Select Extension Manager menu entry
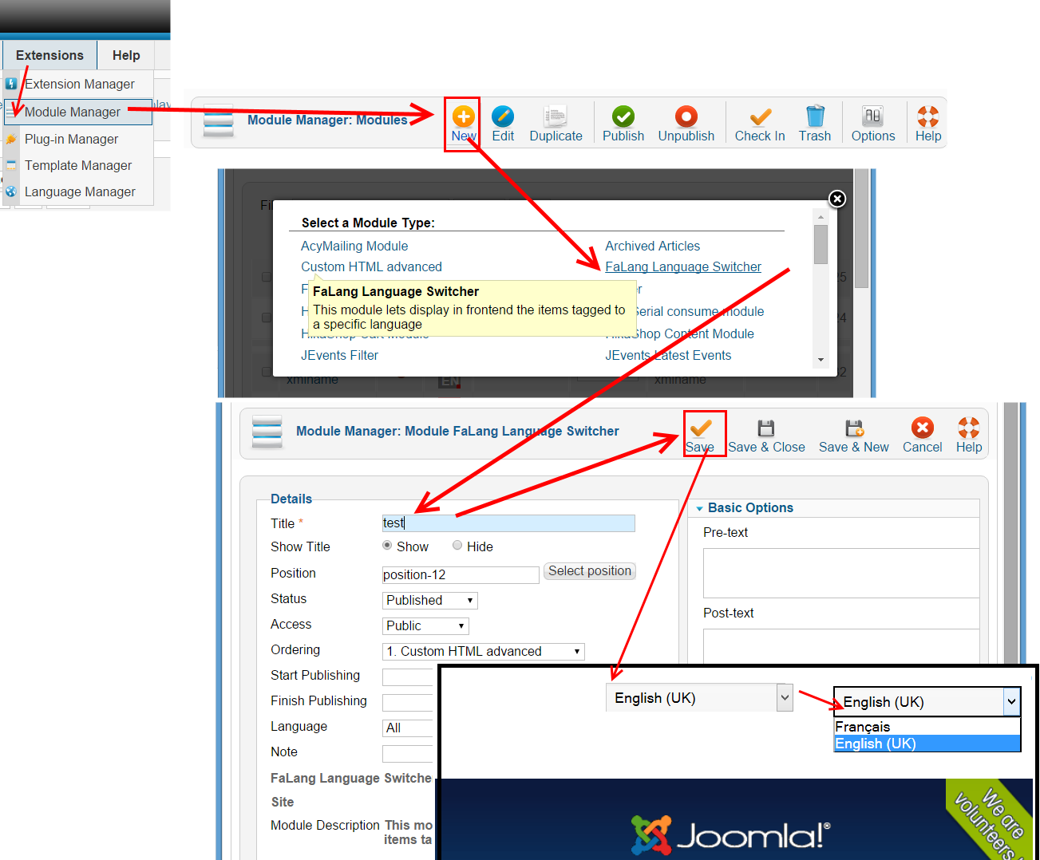 [80, 84]
